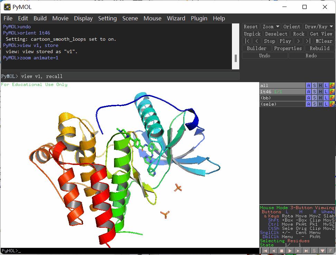Click the F fullscreen icon at bottom right
The height and width of the screenshot is (255, 336).
point(331,251)
